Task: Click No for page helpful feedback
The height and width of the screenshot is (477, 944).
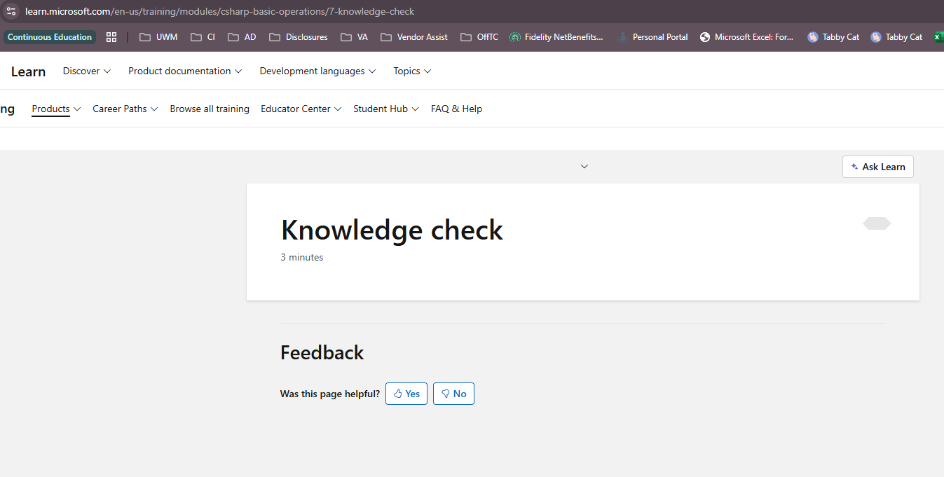Action: point(453,394)
